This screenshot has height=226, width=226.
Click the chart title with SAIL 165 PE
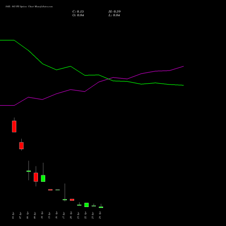(x=29, y=7)
